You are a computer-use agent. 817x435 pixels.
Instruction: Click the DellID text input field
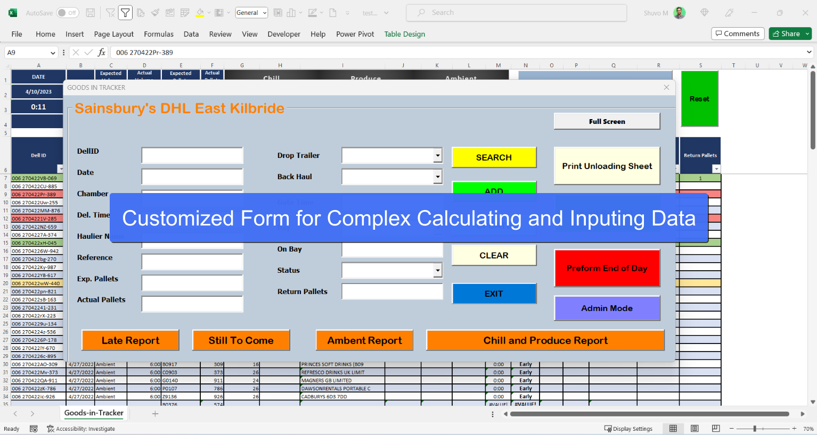point(192,155)
